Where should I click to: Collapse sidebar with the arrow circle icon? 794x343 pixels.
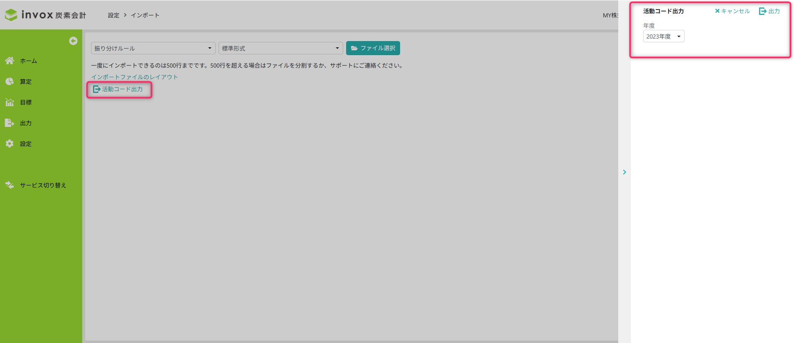coord(73,41)
